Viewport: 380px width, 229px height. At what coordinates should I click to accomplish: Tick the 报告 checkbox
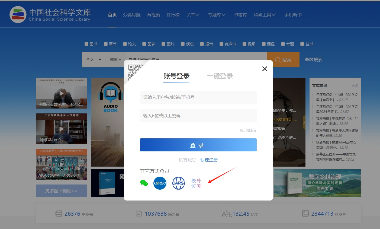pyautogui.click(x=202, y=44)
